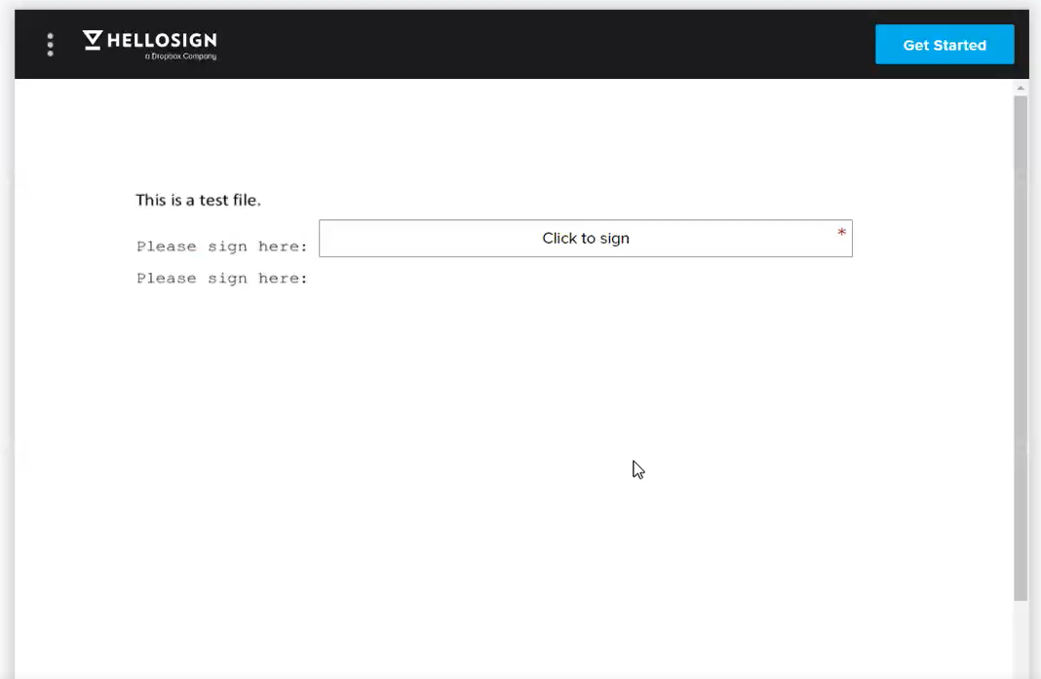Click the red required-field asterisk
This screenshot has height=679, width=1041.
(841, 234)
